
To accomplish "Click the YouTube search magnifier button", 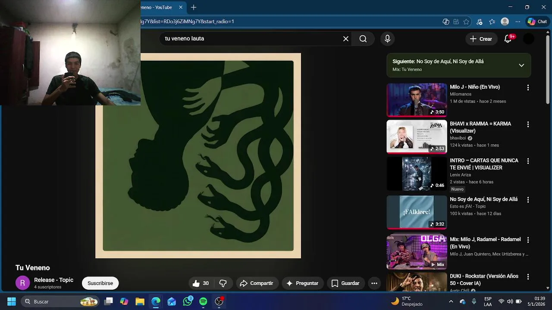I will [363, 39].
